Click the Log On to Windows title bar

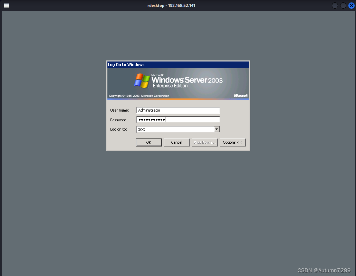tap(178, 65)
